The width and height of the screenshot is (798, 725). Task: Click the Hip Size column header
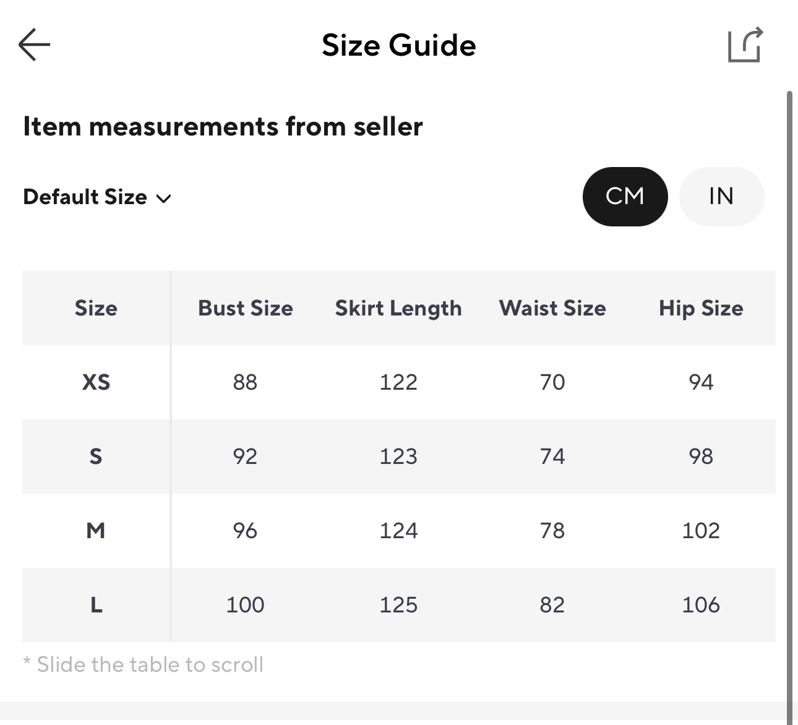click(x=701, y=308)
